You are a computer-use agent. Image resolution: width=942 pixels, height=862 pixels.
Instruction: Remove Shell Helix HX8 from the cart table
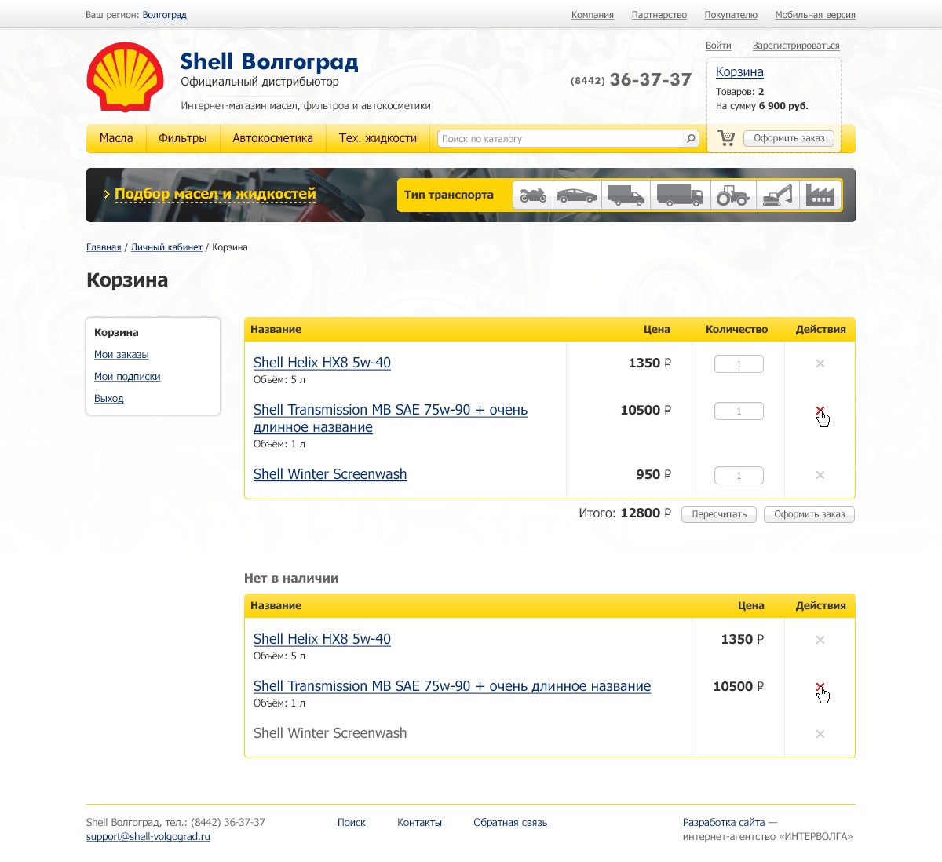pyautogui.click(x=820, y=363)
